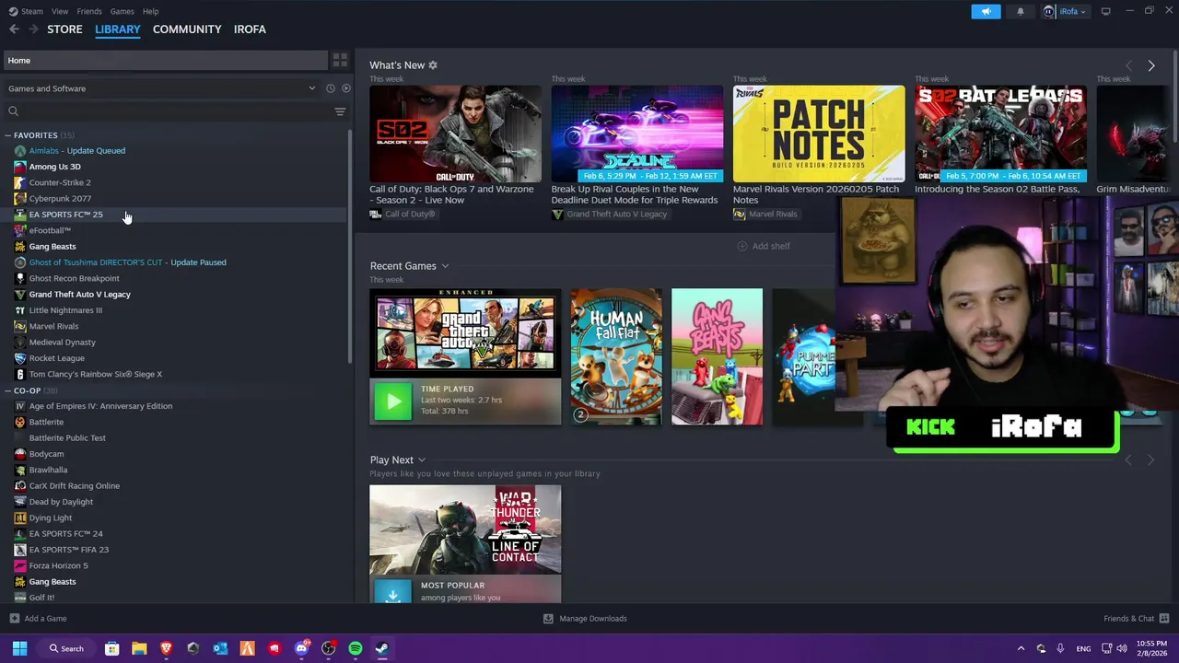Viewport: 1179px width, 663px height.
Task: Switch library to grid view icon
Action: pyautogui.click(x=340, y=60)
